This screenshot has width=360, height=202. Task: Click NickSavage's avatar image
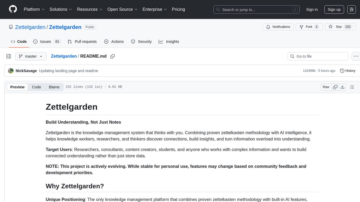tap(11, 71)
